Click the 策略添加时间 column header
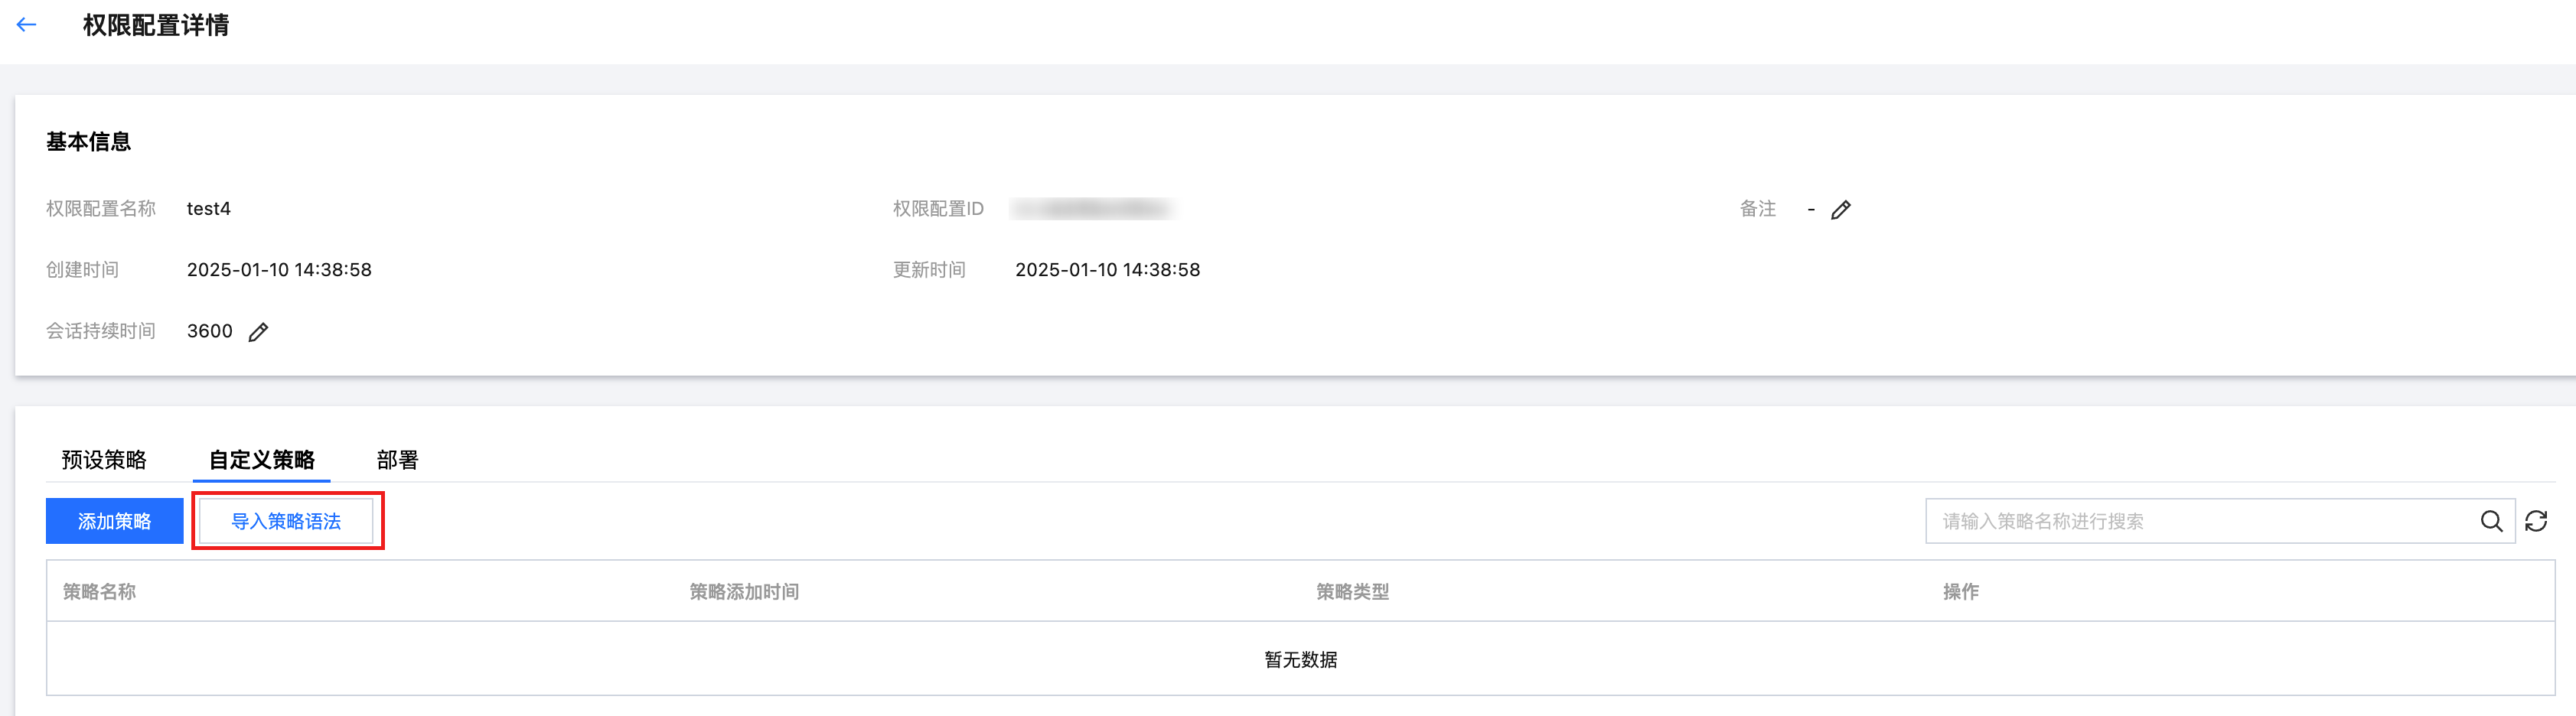Screen dimensions: 2576x716 (x=744, y=592)
